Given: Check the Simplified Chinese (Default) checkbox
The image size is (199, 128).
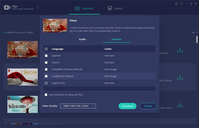Looking at the screenshot, I should coord(46,69).
